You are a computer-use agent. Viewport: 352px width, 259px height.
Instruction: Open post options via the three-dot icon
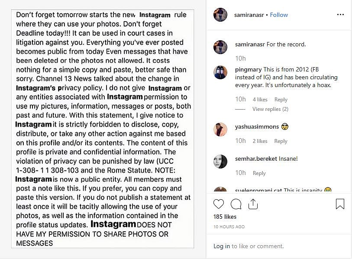point(340,14)
